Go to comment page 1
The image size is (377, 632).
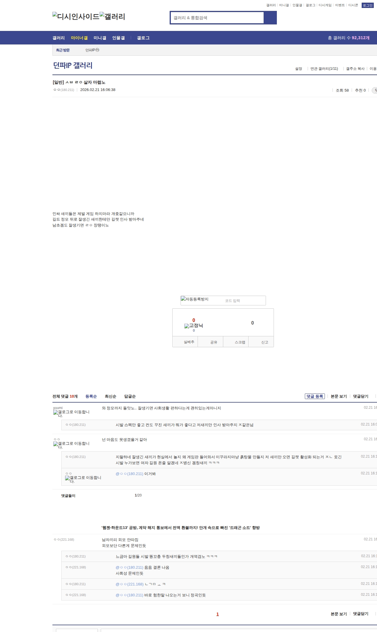tap(218, 614)
